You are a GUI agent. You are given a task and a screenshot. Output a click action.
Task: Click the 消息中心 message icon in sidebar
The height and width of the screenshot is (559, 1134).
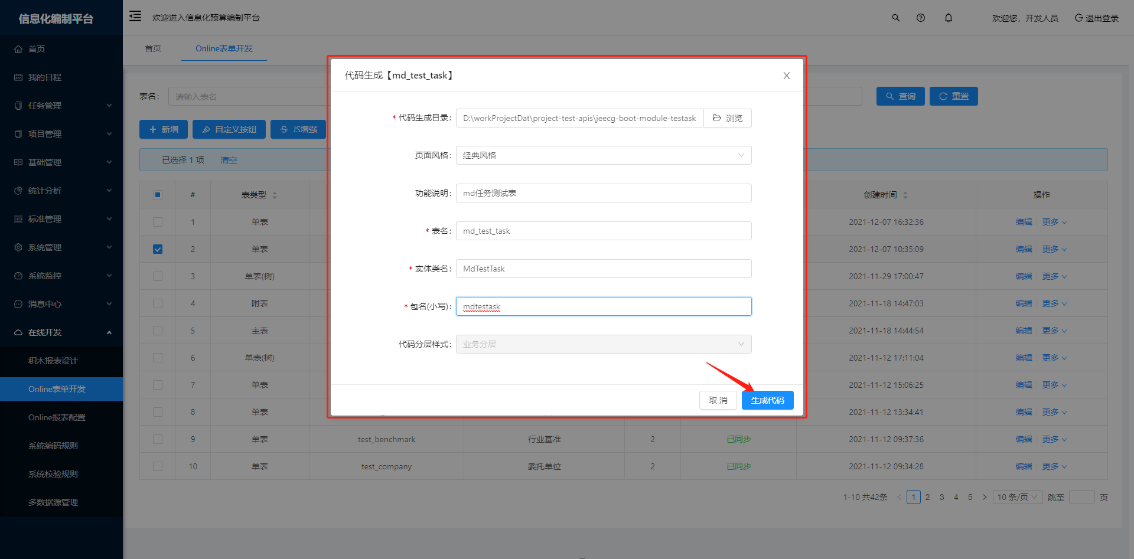point(18,304)
